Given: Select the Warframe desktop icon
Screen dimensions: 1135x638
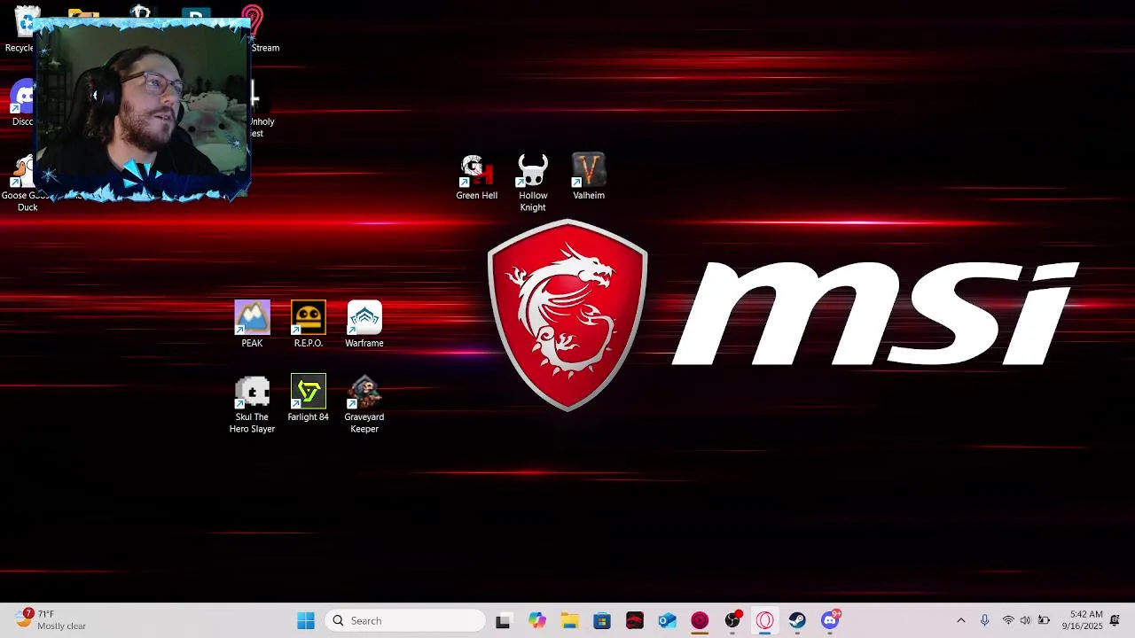Looking at the screenshot, I should [364, 324].
